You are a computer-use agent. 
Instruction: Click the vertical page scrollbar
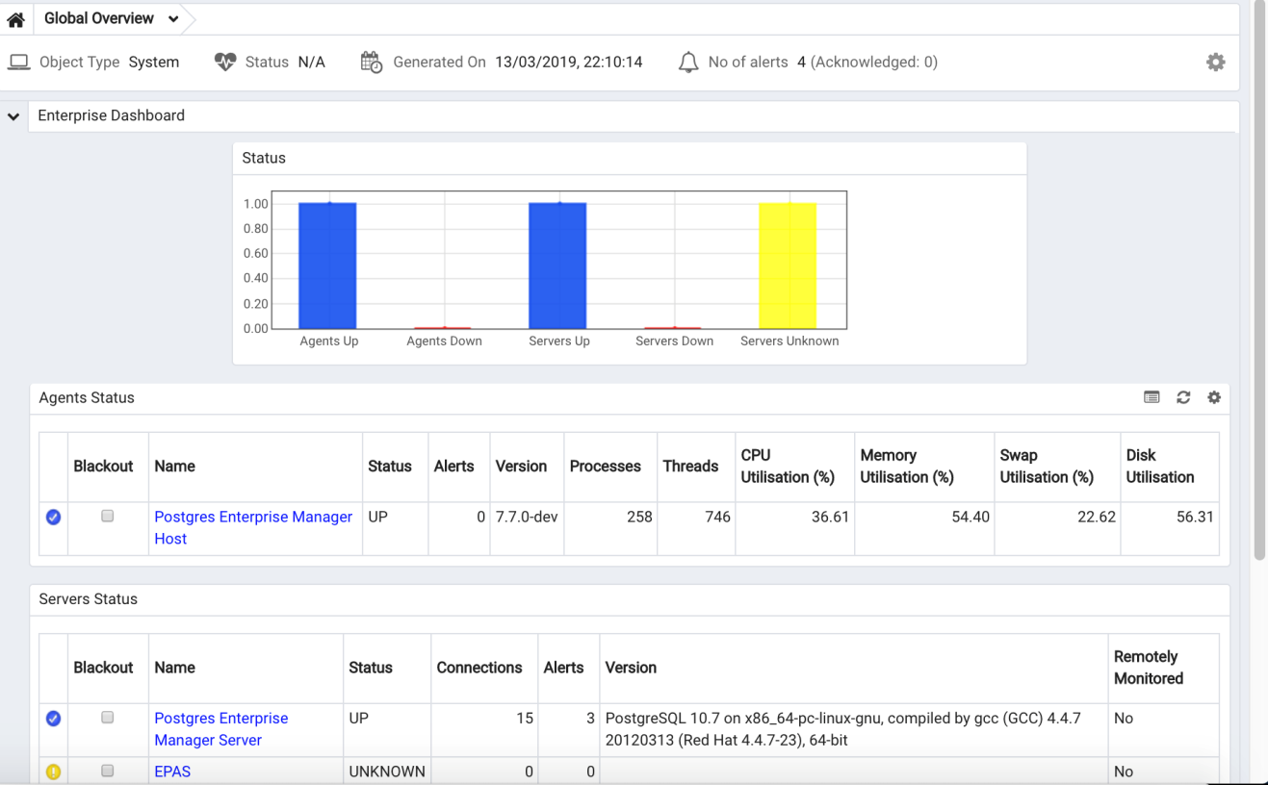[x=1260, y=279]
